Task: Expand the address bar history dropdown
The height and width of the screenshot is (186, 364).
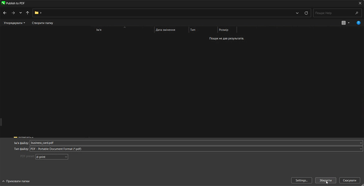Action: click(297, 13)
